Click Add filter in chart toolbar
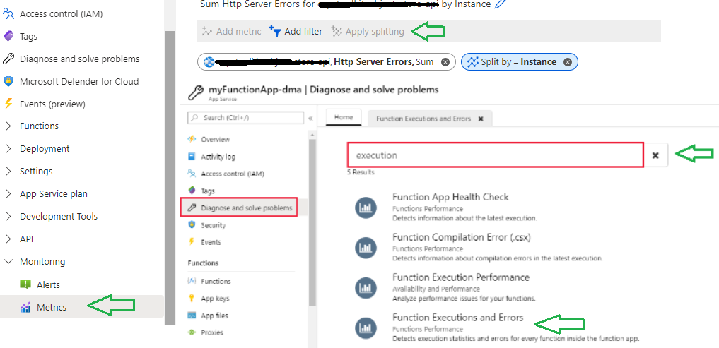 click(296, 31)
